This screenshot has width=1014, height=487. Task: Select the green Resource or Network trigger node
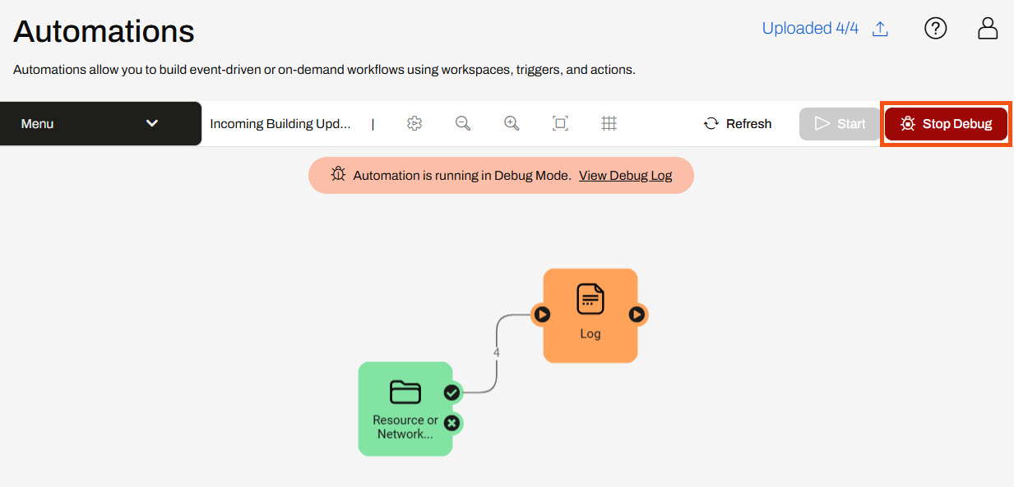coord(405,409)
